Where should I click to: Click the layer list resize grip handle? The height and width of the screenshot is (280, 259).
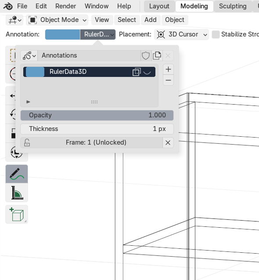click(x=94, y=102)
